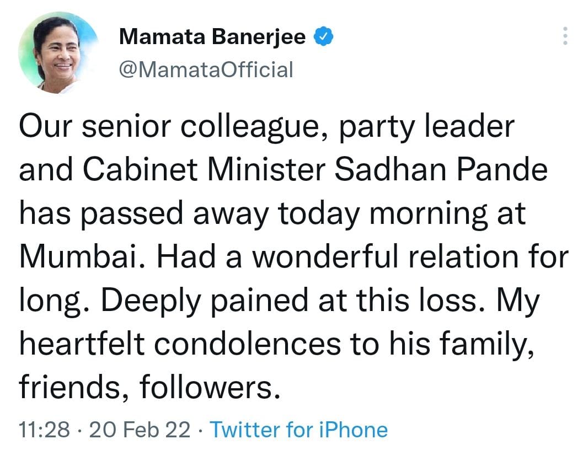583x450 pixels.
Task: Click the phrase wonderful relation
Action: 386,256
